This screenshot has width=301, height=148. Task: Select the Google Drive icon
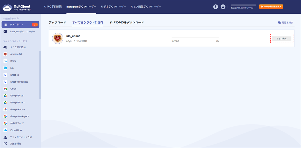click(x=5, y=96)
